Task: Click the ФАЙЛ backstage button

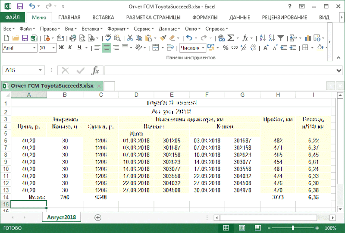Action: tap(13, 17)
